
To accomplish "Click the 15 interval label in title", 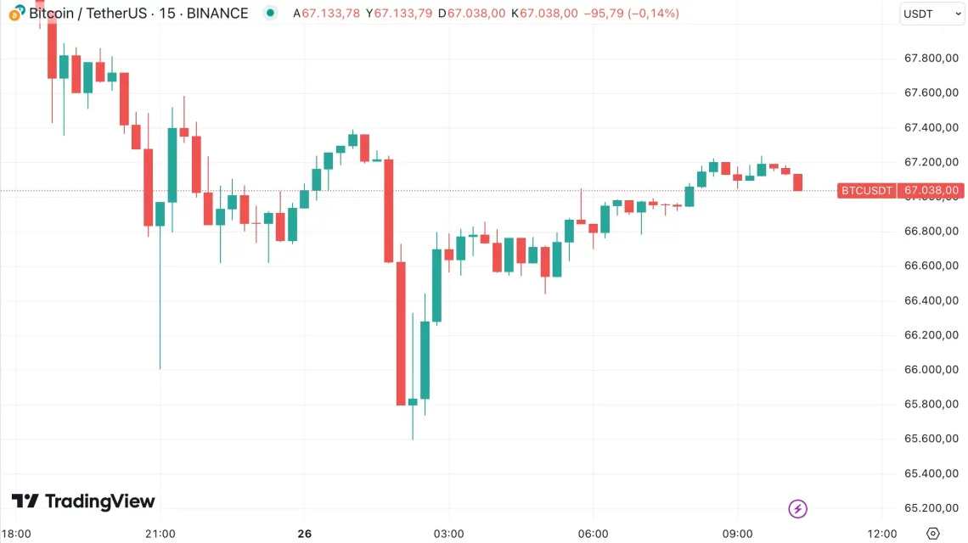I will pyautogui.click(x=166, y=14).
